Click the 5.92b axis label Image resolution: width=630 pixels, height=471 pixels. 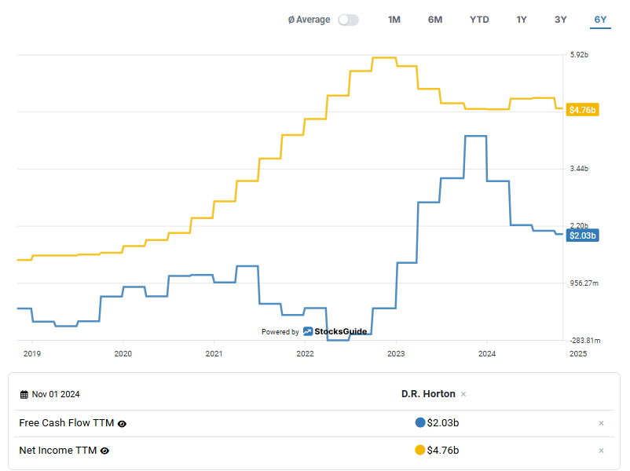coord(579,55)
